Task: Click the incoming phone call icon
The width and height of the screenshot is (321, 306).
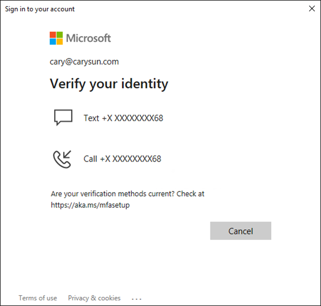Action: click(x=62, y=159)
